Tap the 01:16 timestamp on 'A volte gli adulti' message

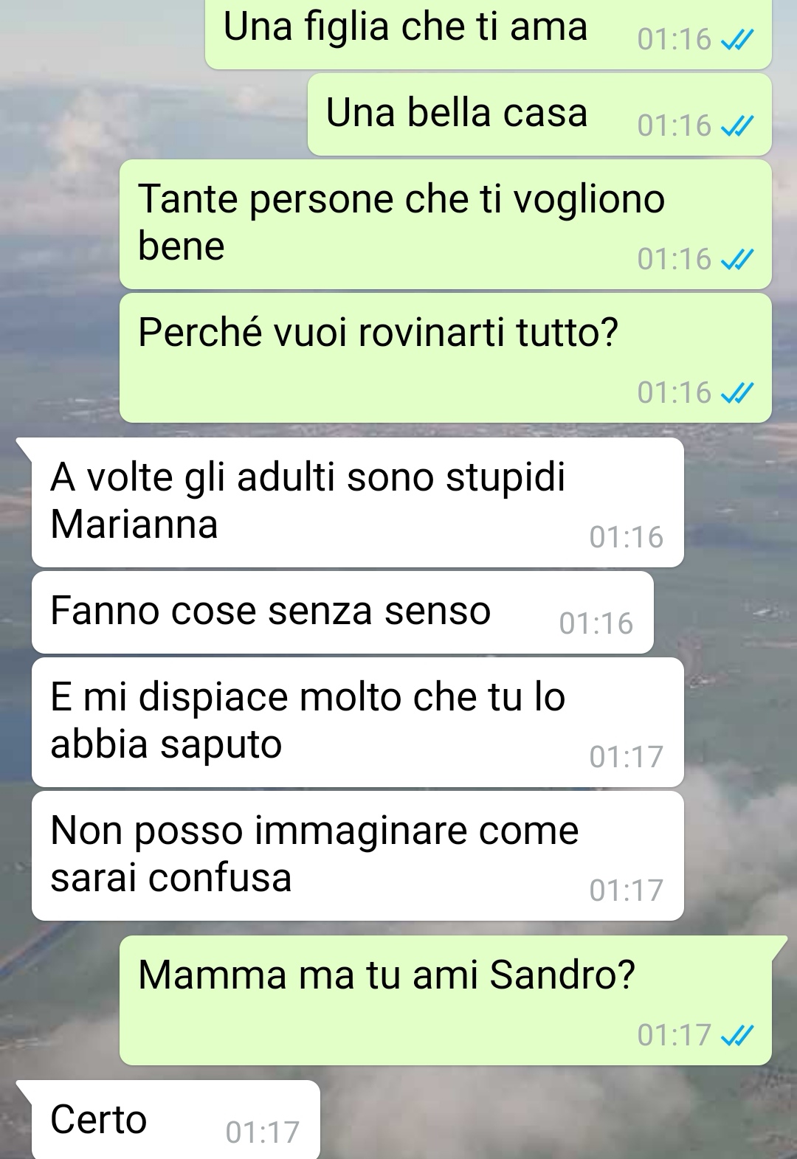627,538
